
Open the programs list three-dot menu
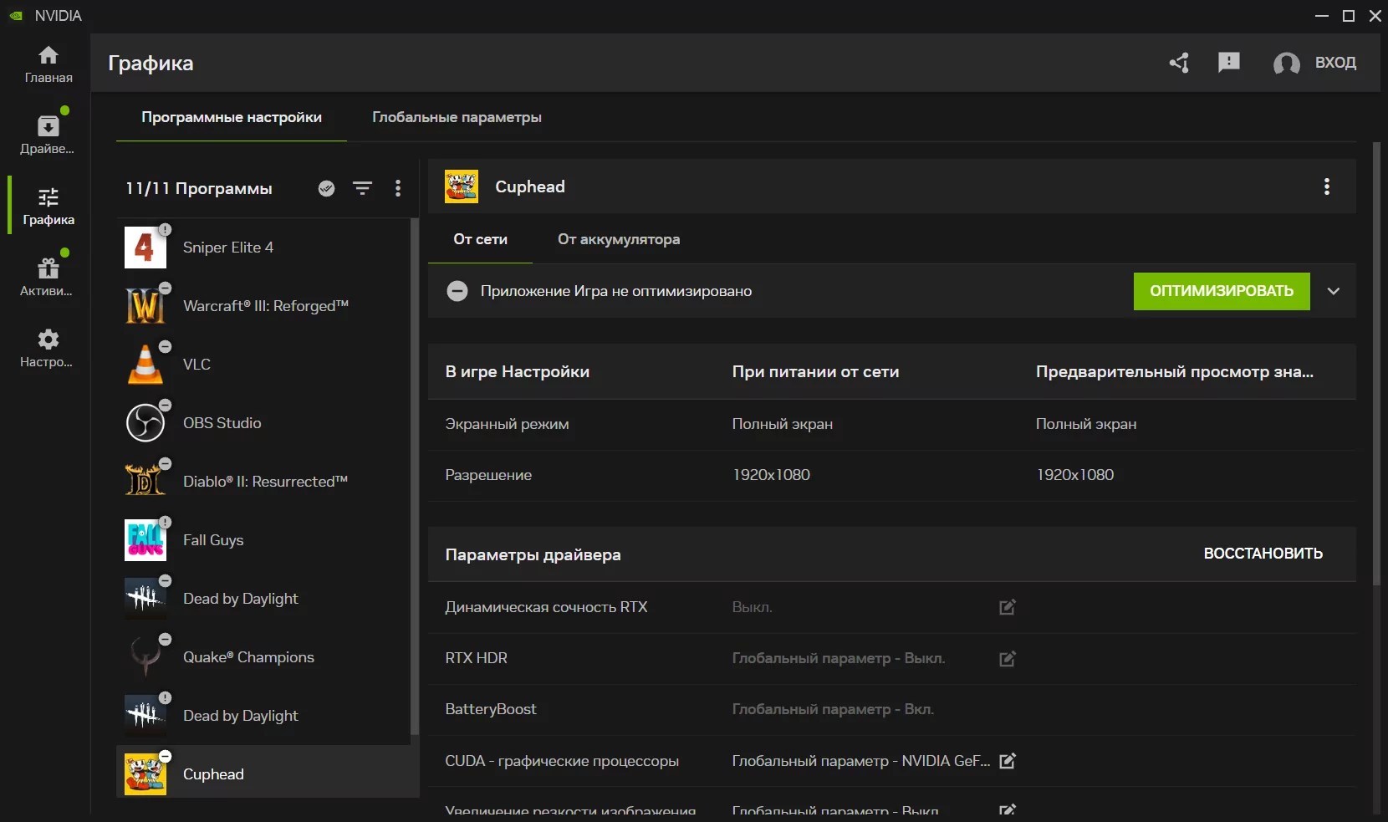tap(398, 189)
